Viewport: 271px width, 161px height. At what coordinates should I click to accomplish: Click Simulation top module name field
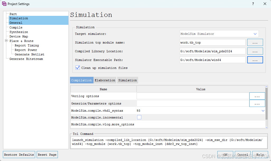[212, 42]
